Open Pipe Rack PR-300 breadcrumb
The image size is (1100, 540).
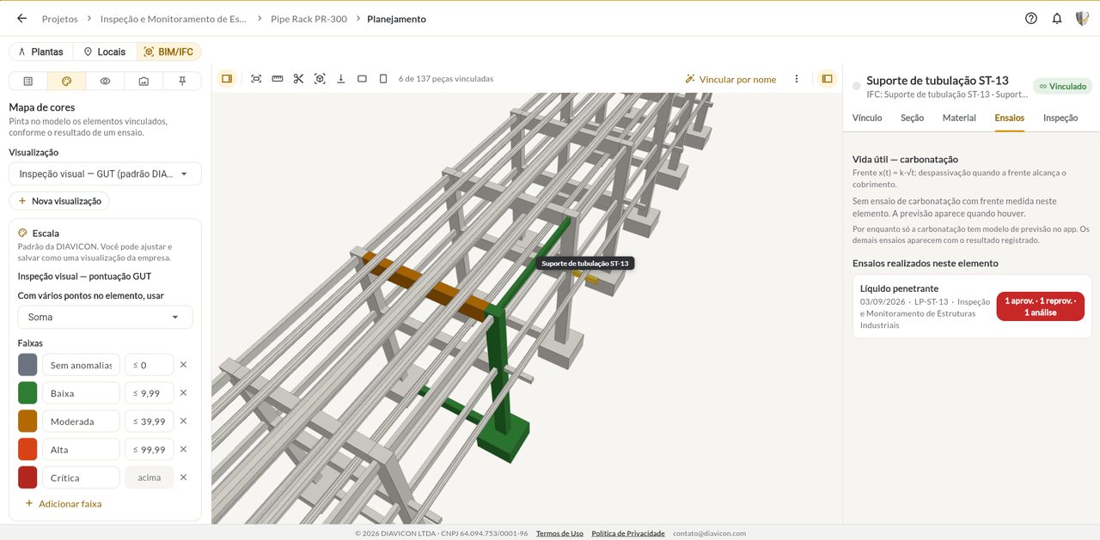point(309,18)
